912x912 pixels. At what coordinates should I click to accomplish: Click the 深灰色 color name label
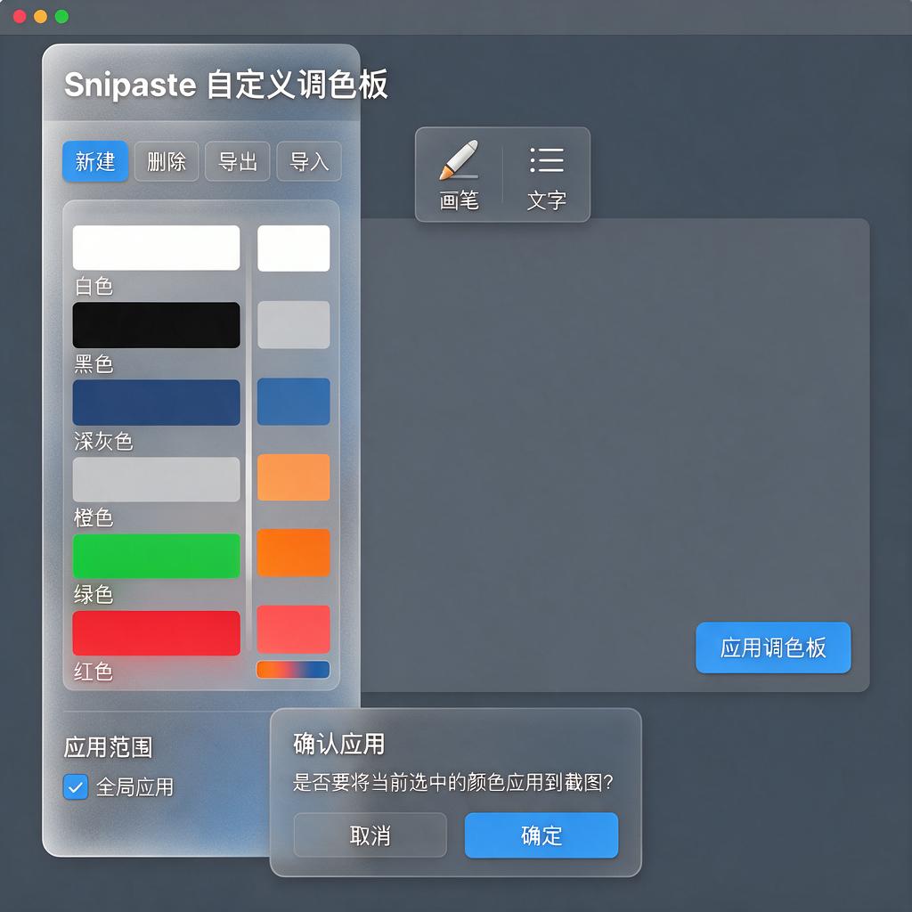tap(103, 442)
